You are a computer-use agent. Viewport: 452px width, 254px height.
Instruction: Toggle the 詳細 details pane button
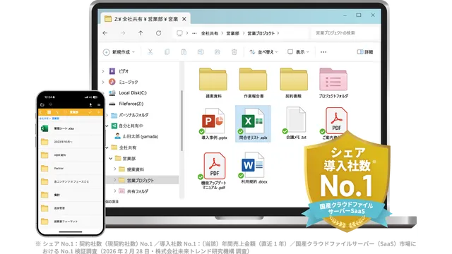click(365, 52)
